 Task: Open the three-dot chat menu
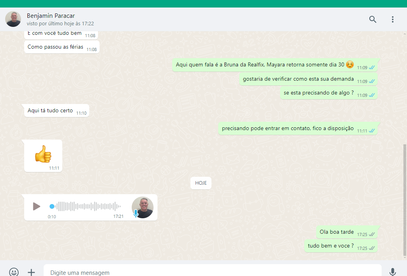tap(392, 19)
